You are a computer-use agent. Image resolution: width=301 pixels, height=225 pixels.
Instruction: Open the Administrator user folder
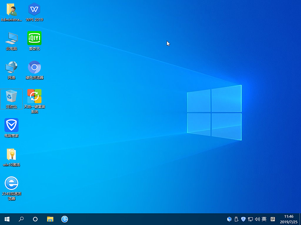(x=11, y=12)
